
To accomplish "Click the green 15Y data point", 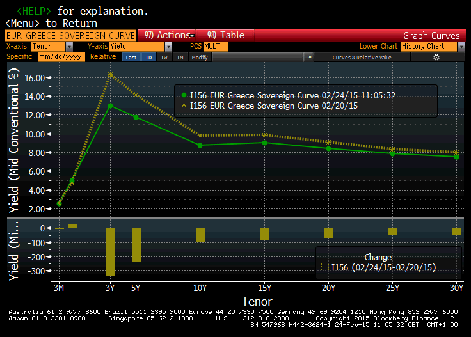I will [264, 143].
